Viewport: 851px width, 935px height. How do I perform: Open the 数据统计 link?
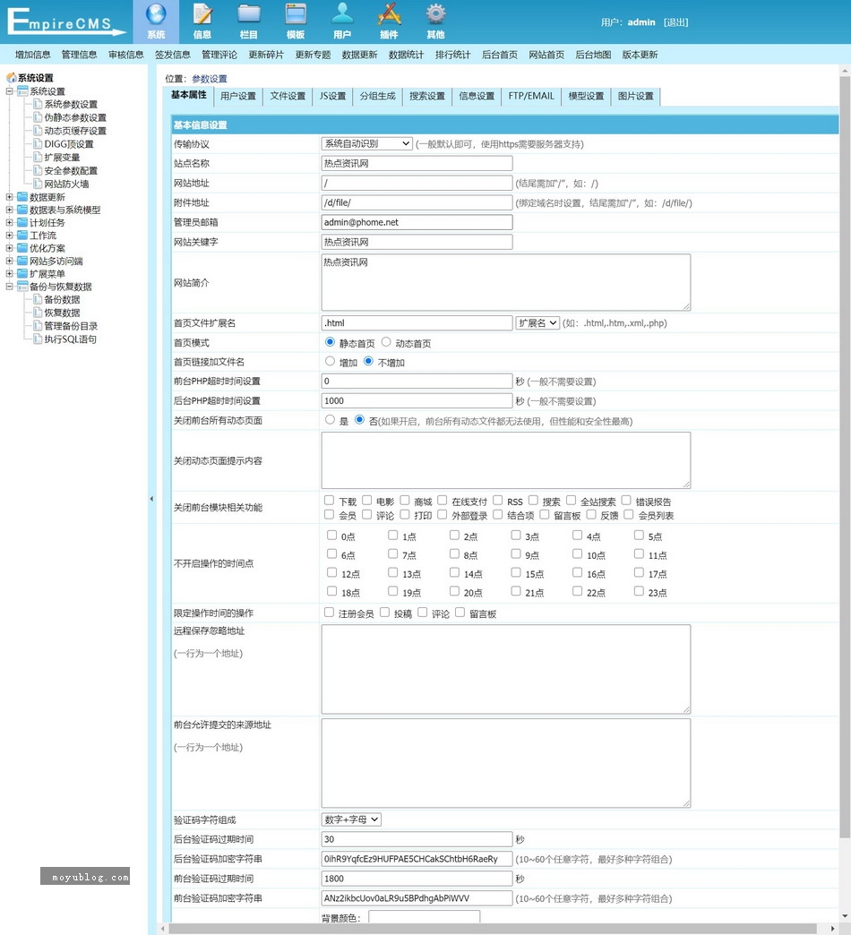coord(406,55)
